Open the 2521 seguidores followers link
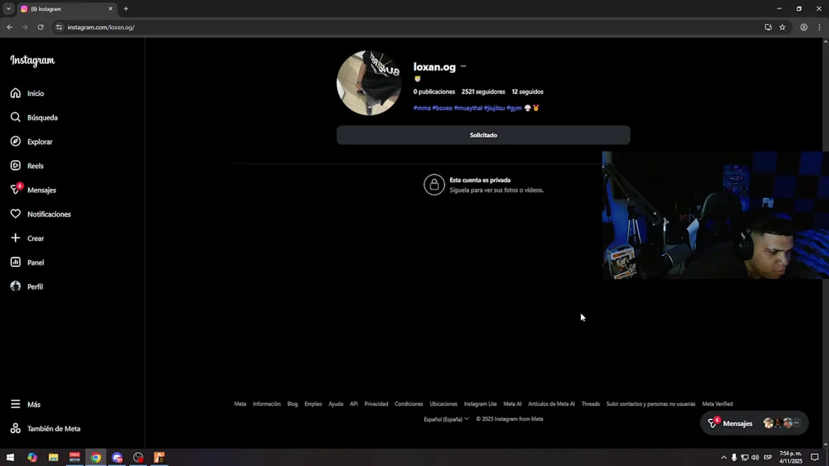 click(483, 92)
